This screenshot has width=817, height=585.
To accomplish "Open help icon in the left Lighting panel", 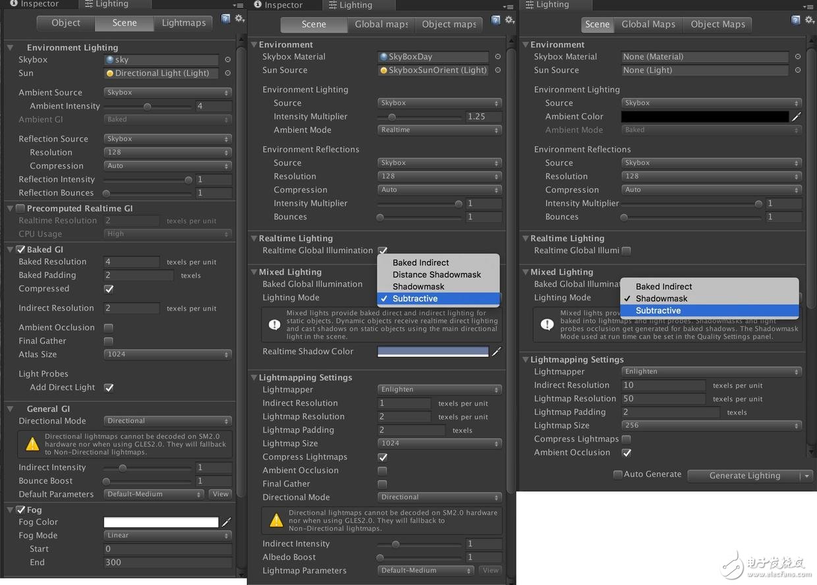I will click(226, 19).
